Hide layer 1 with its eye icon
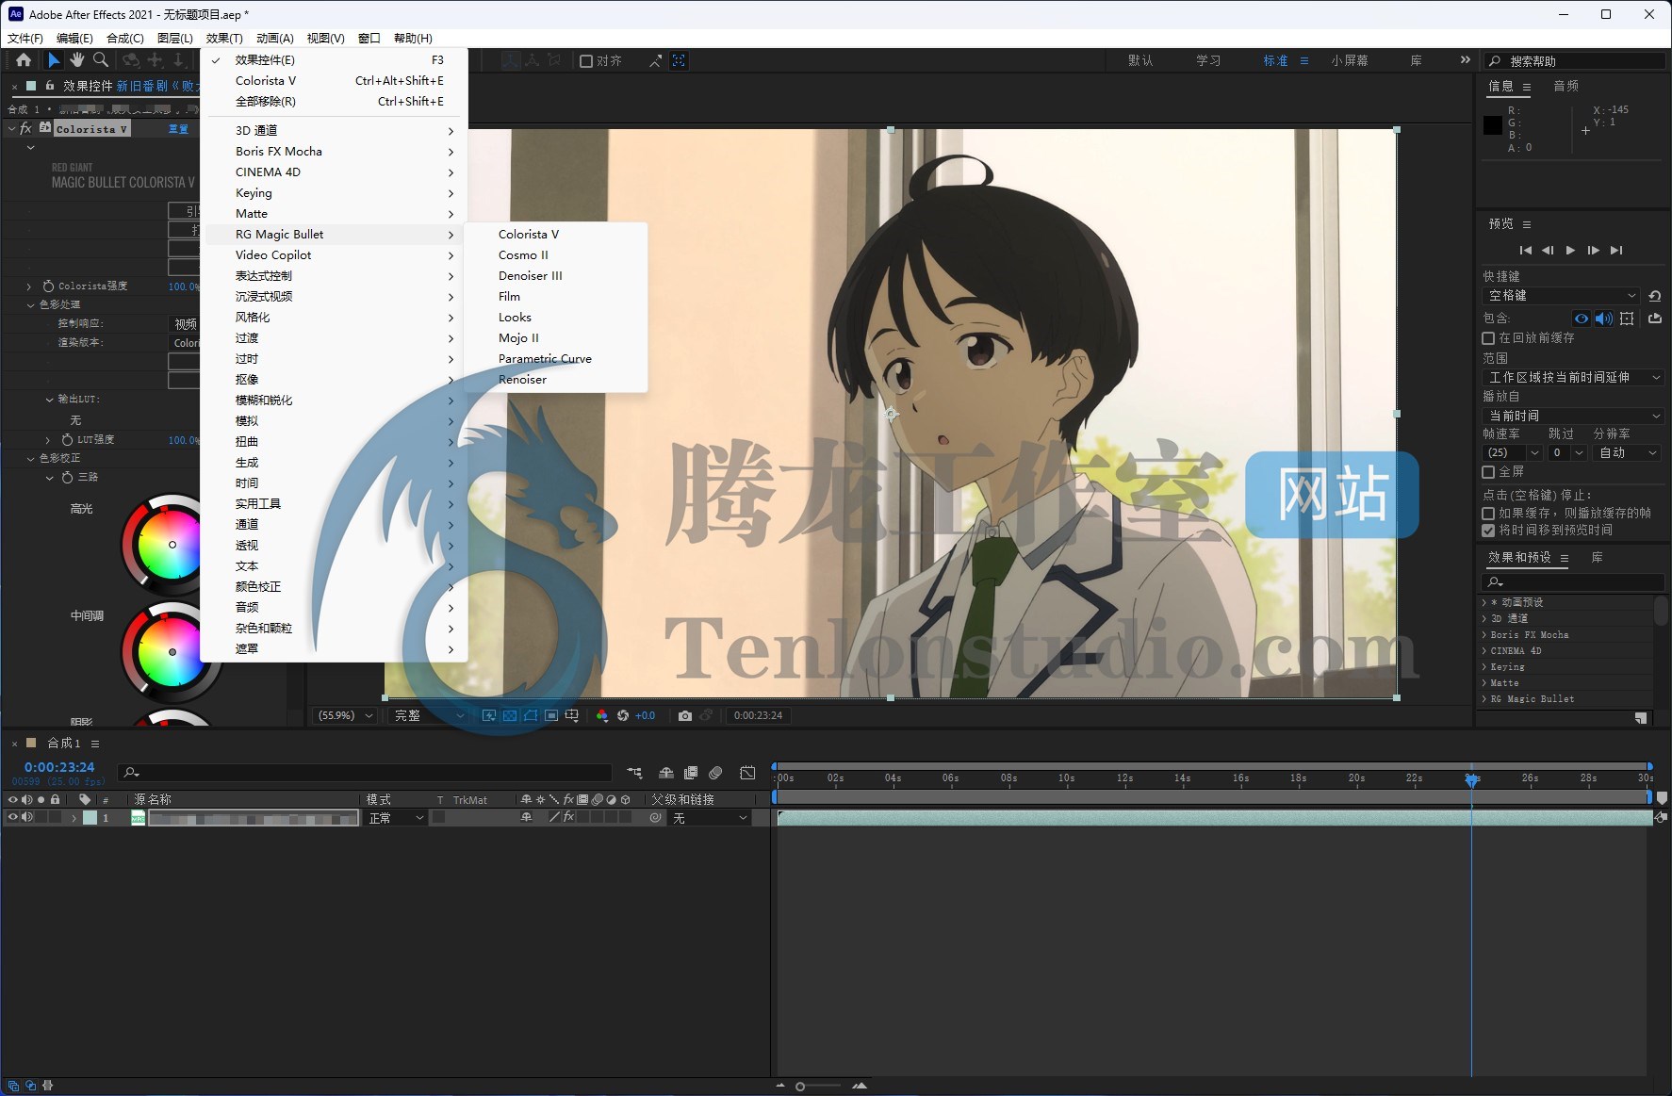This screenshot has height=1096, width=1672. pos(12,817)
